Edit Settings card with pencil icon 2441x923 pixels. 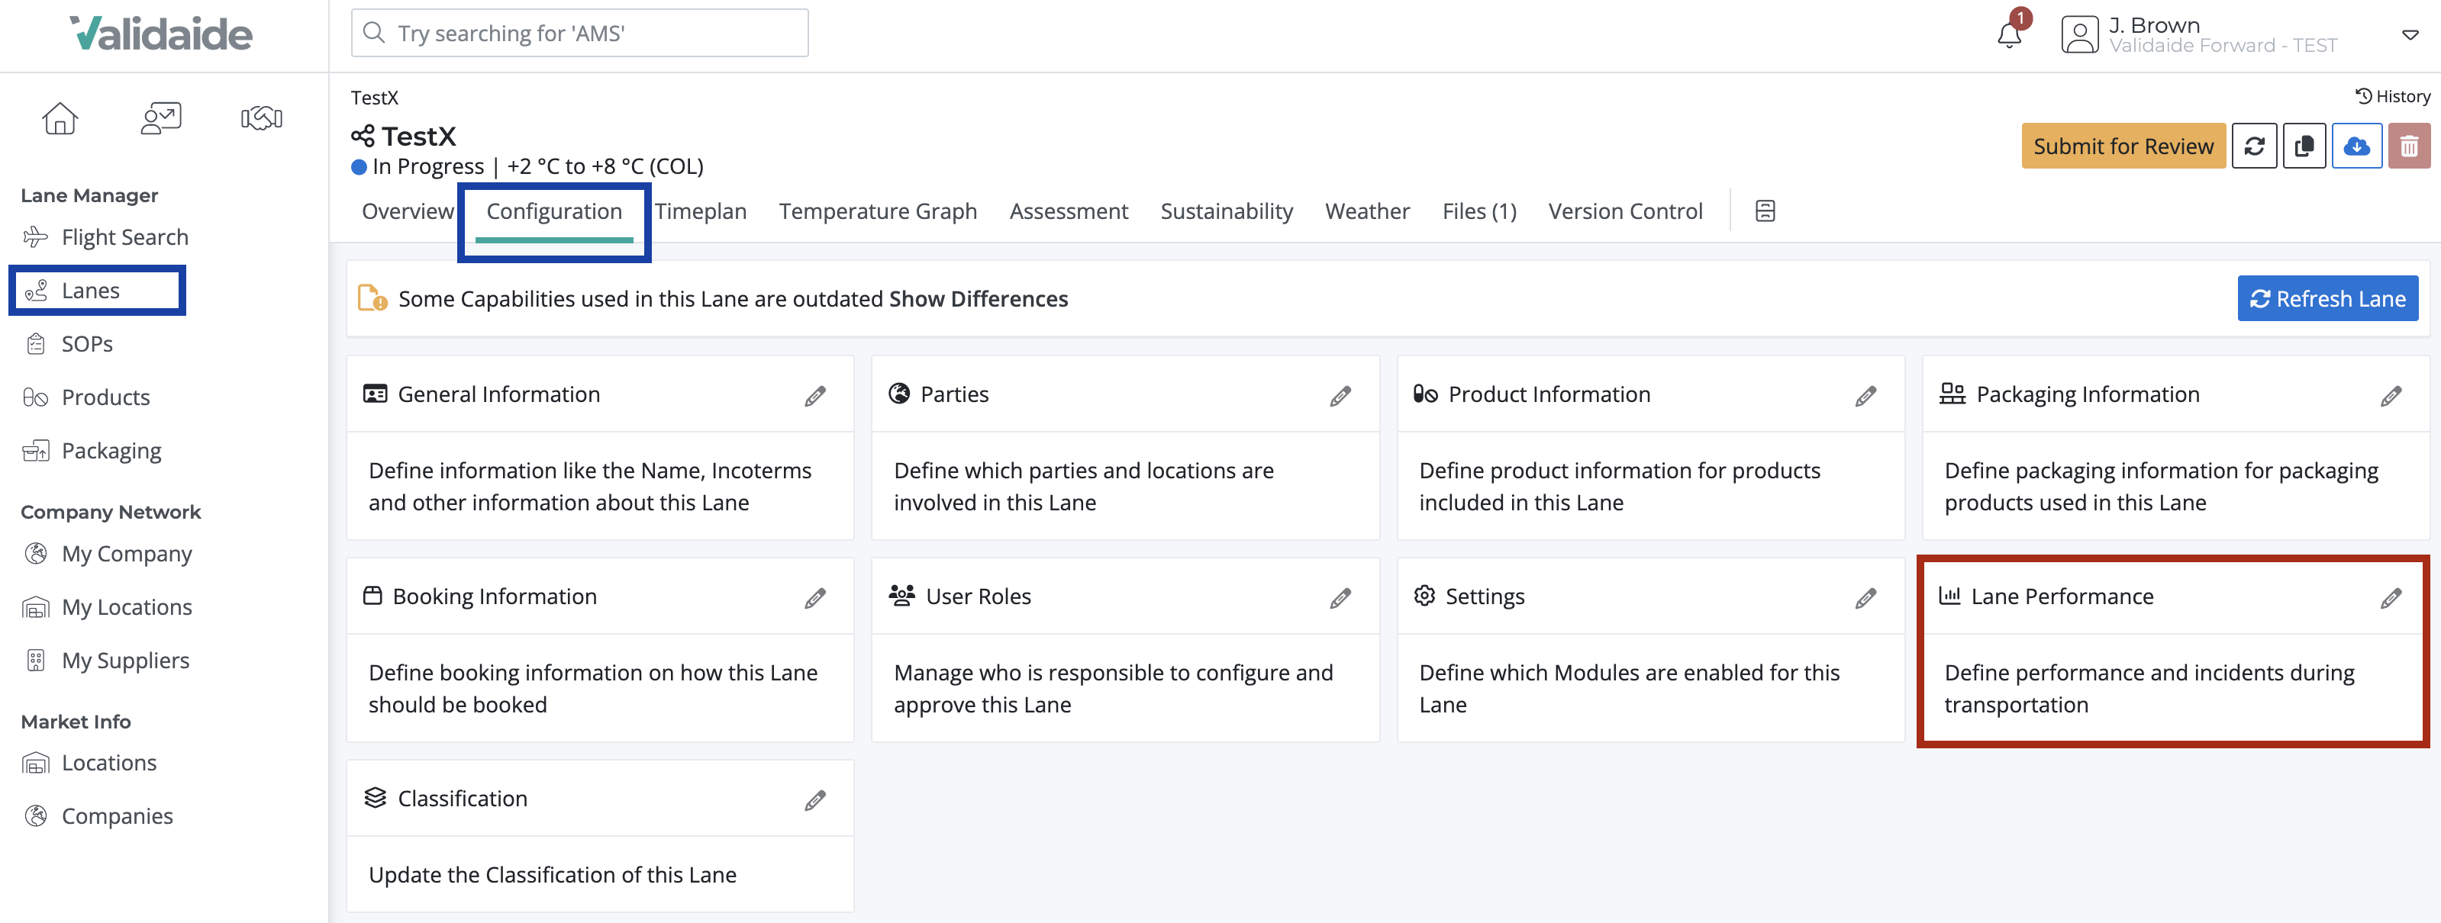point(1865,597)
